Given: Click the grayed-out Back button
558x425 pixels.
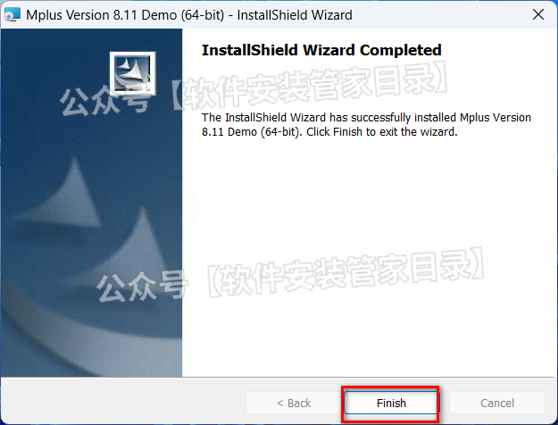Looking at the screenshot, I should click(294, 403).
